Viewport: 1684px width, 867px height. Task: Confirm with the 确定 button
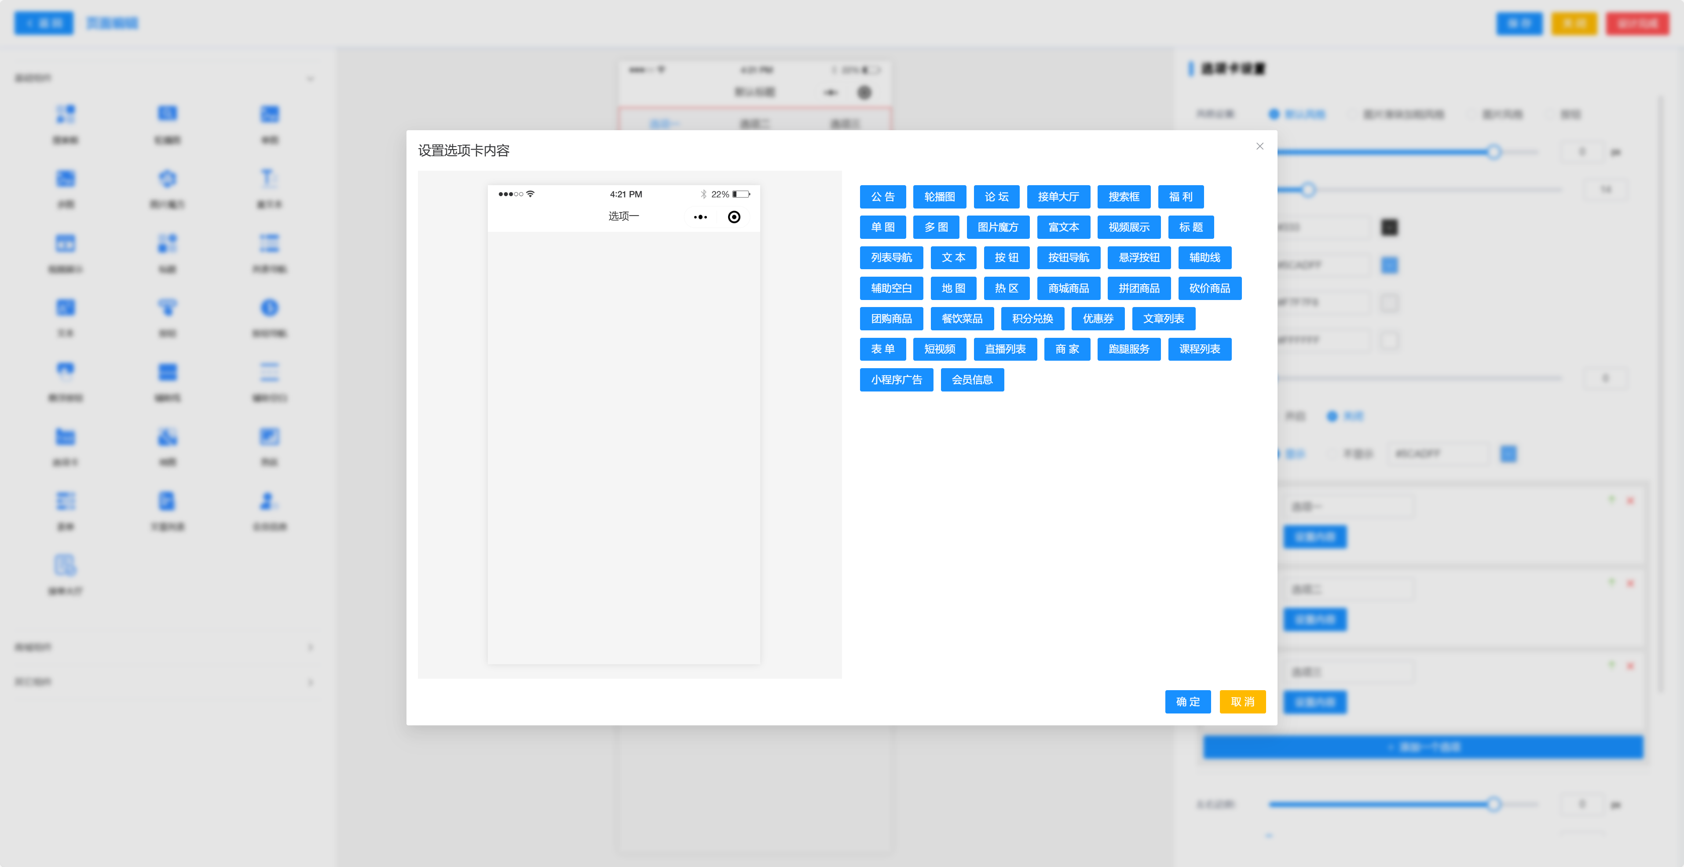click(x=1187, y=702)
